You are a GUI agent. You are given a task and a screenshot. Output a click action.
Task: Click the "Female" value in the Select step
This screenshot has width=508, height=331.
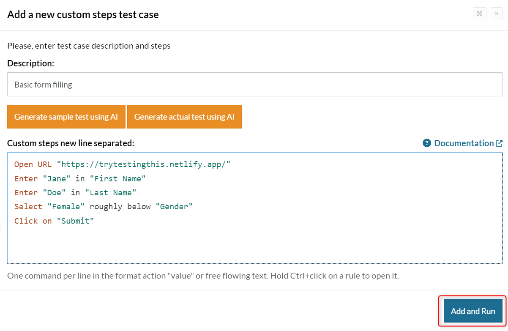pyautogui.click(x=66, y=207)
